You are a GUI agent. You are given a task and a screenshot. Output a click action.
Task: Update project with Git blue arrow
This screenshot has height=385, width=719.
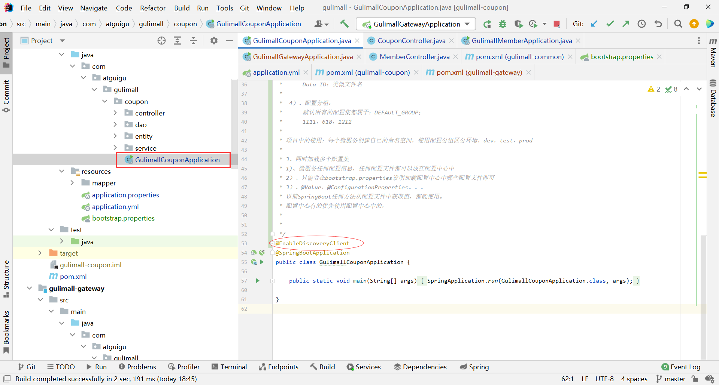pyautogui.click(x=594, y=24)
